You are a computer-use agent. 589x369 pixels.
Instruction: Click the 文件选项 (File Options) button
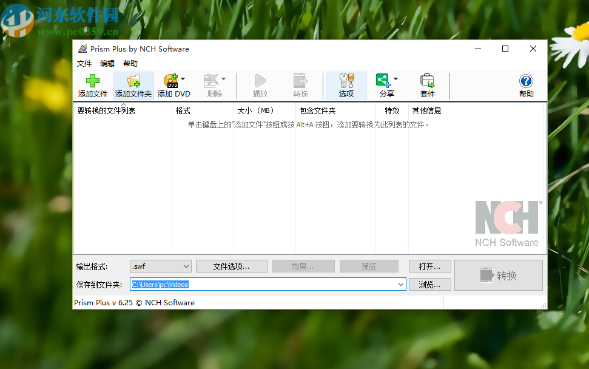231,266
